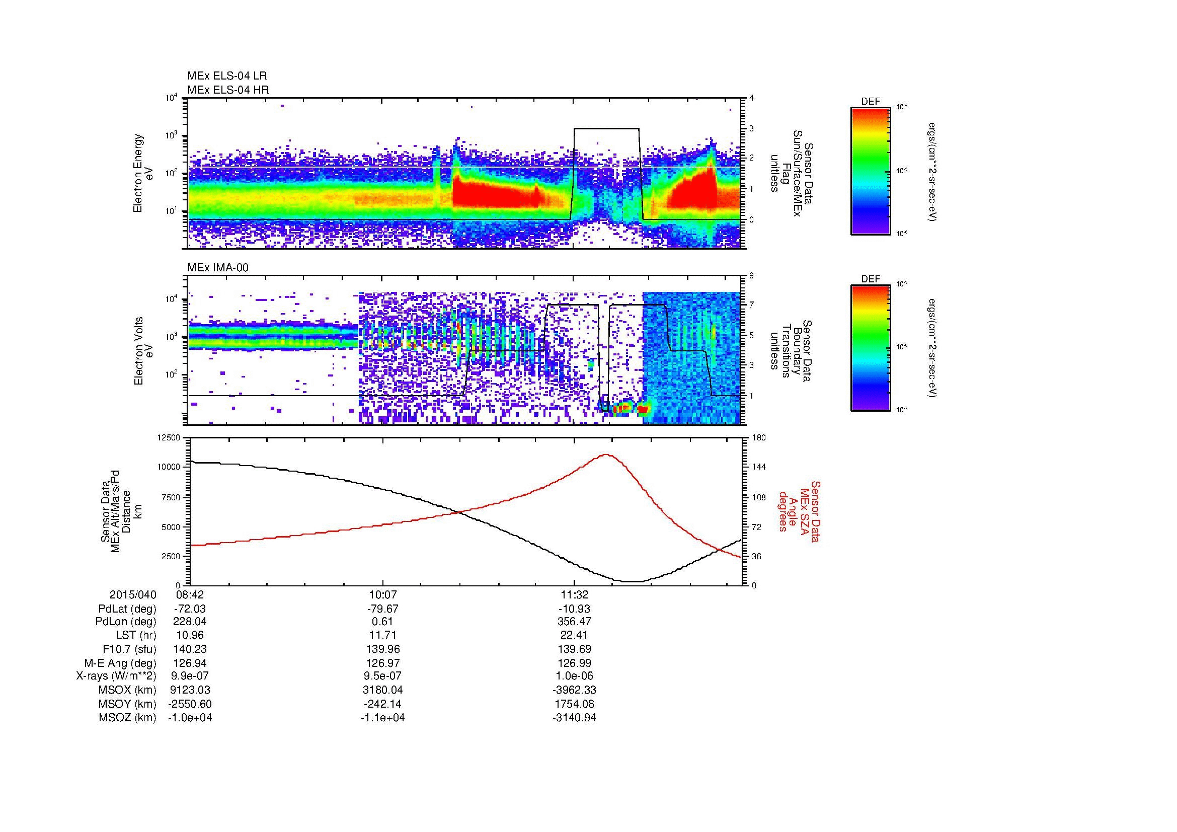Click the MSOX value '9123.03'
This screenshot has height=832, width=1177.
pos(190,690)
